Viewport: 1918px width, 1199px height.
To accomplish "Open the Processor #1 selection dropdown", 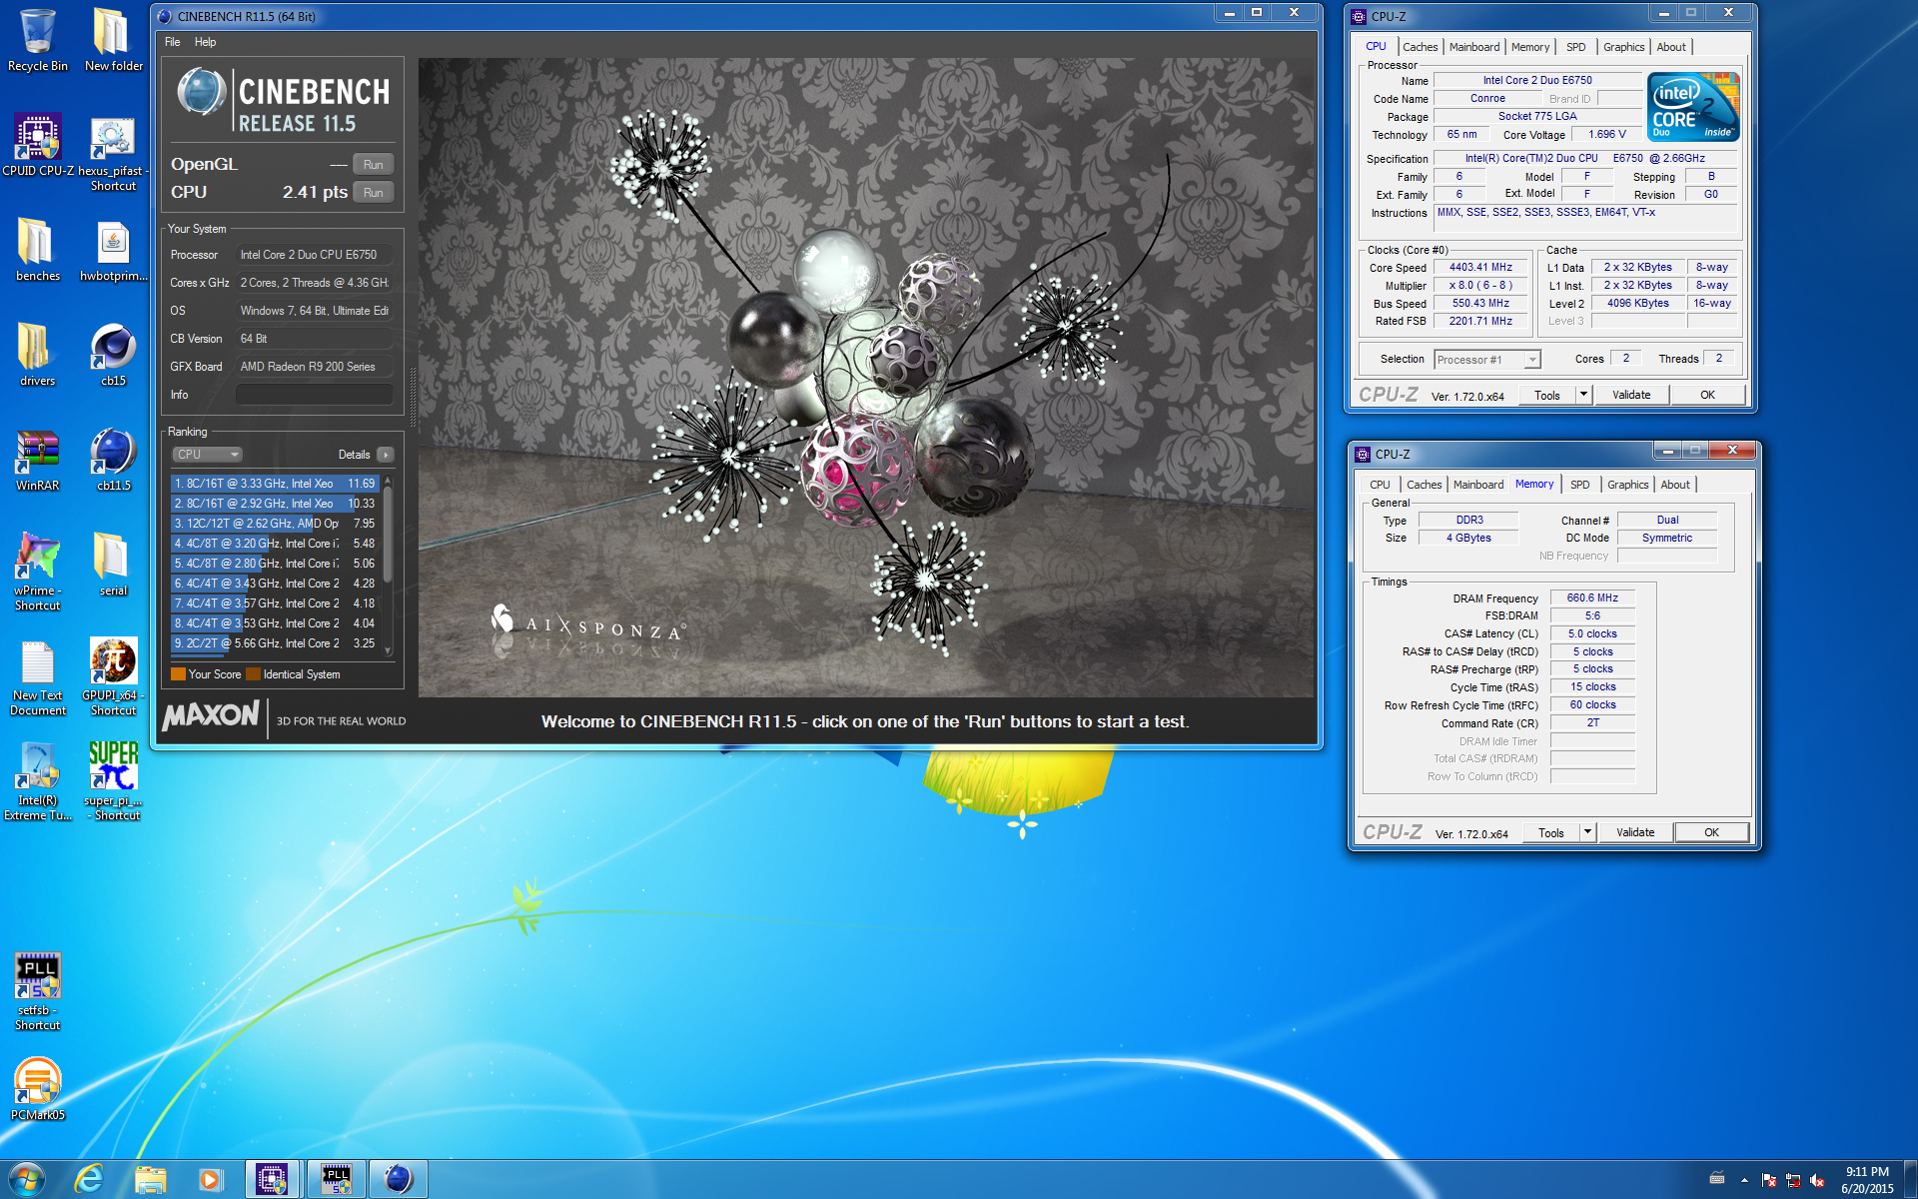I will click(1487, 360).
